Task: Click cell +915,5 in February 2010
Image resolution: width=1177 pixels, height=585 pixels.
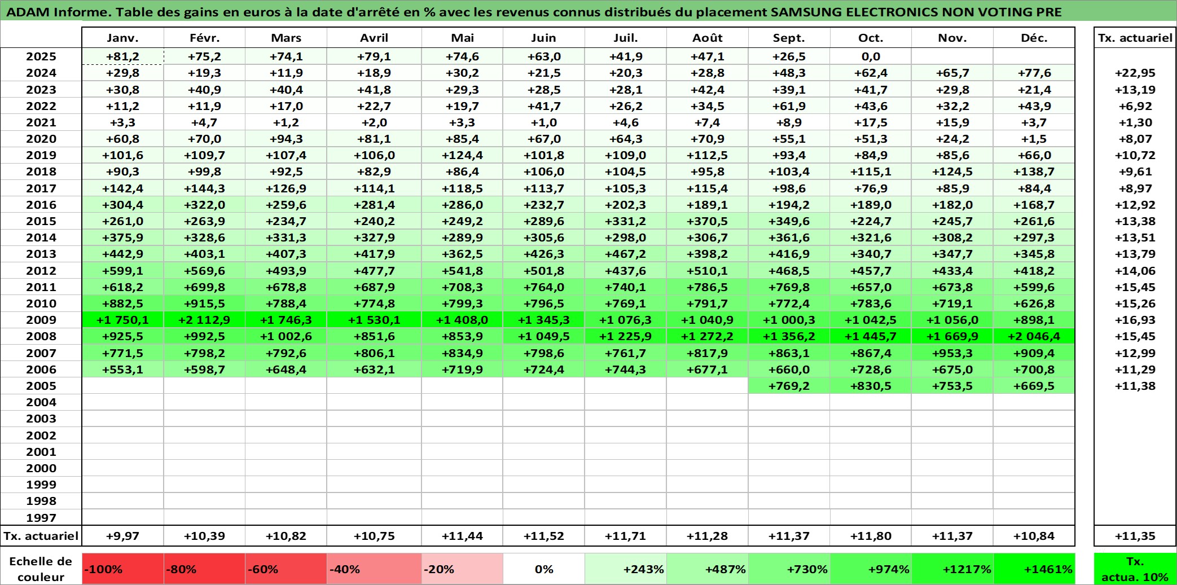Action: (x=204, y=304)
